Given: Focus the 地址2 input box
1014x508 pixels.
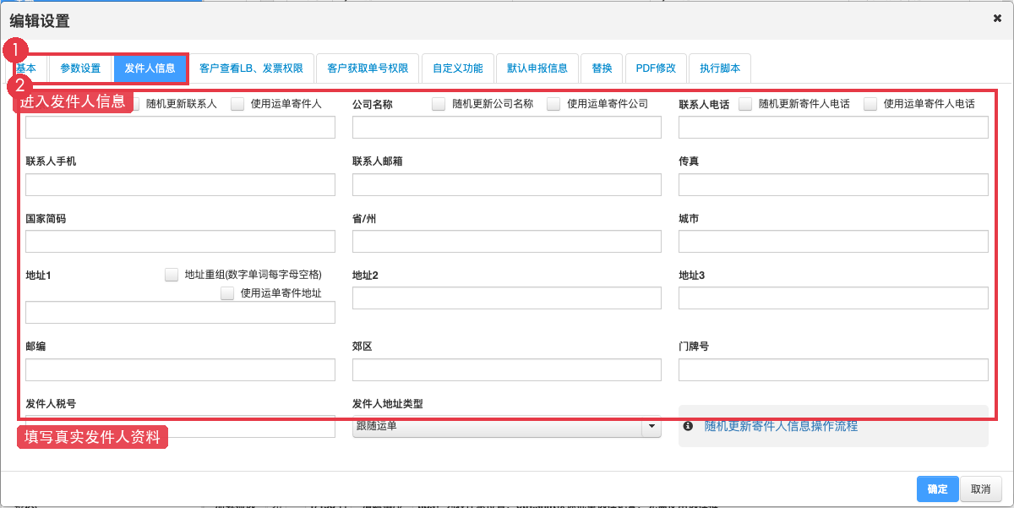Looking at the screenshot, I should click(x=507, y=298).
